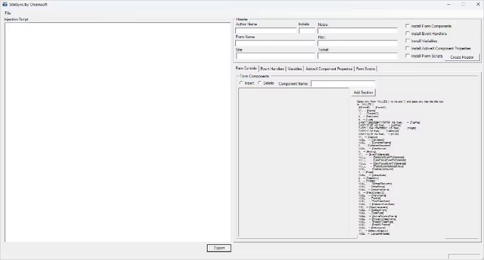This screenshot has height=260, width=484.
Task: Tick Install ActiveX Component Properties
Action: coord(408,48)
